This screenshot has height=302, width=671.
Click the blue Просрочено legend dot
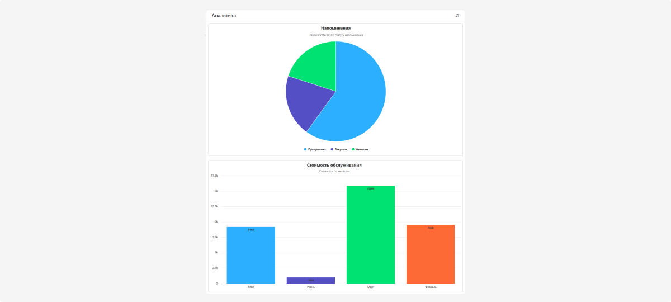[305, 149]
